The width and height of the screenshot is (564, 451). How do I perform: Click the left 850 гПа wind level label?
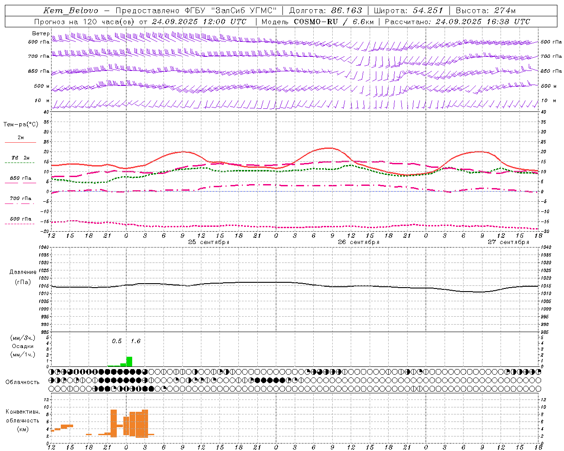(39, 71)
